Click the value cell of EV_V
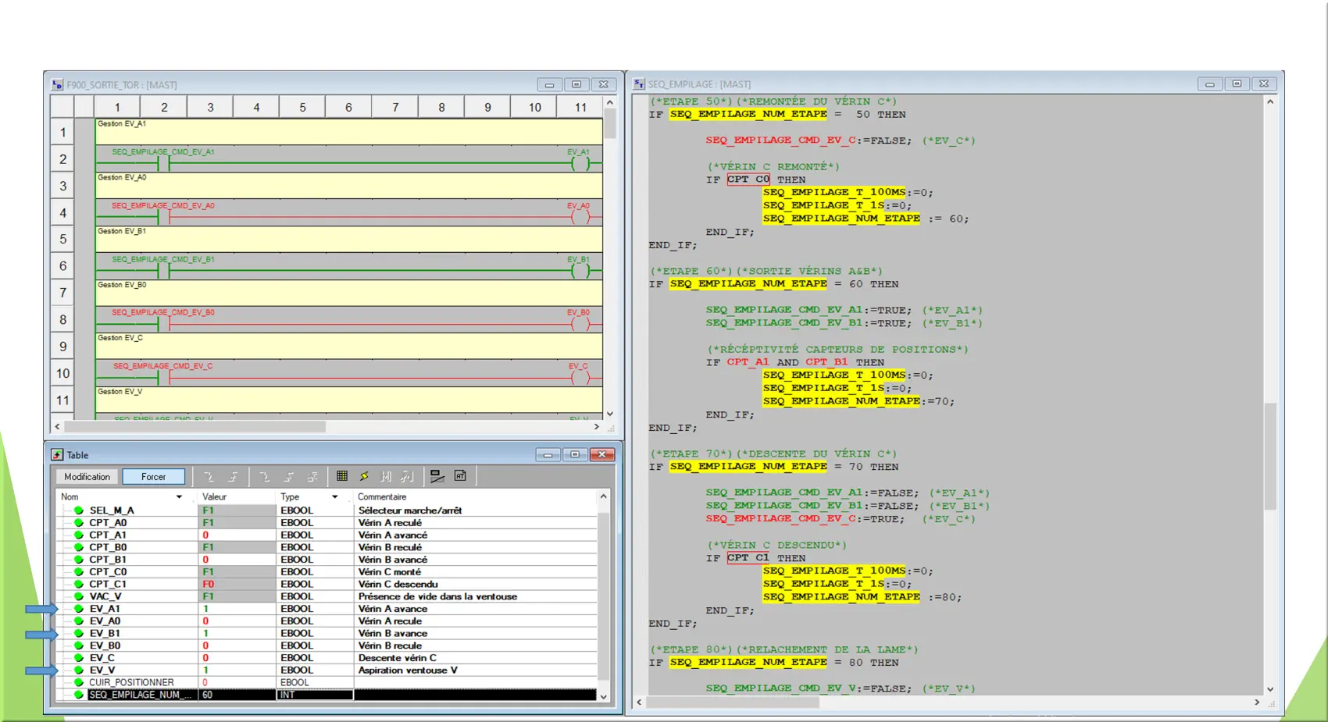Image resolution: width=1328 pixels, height=722 pixels. coord(237,670)
